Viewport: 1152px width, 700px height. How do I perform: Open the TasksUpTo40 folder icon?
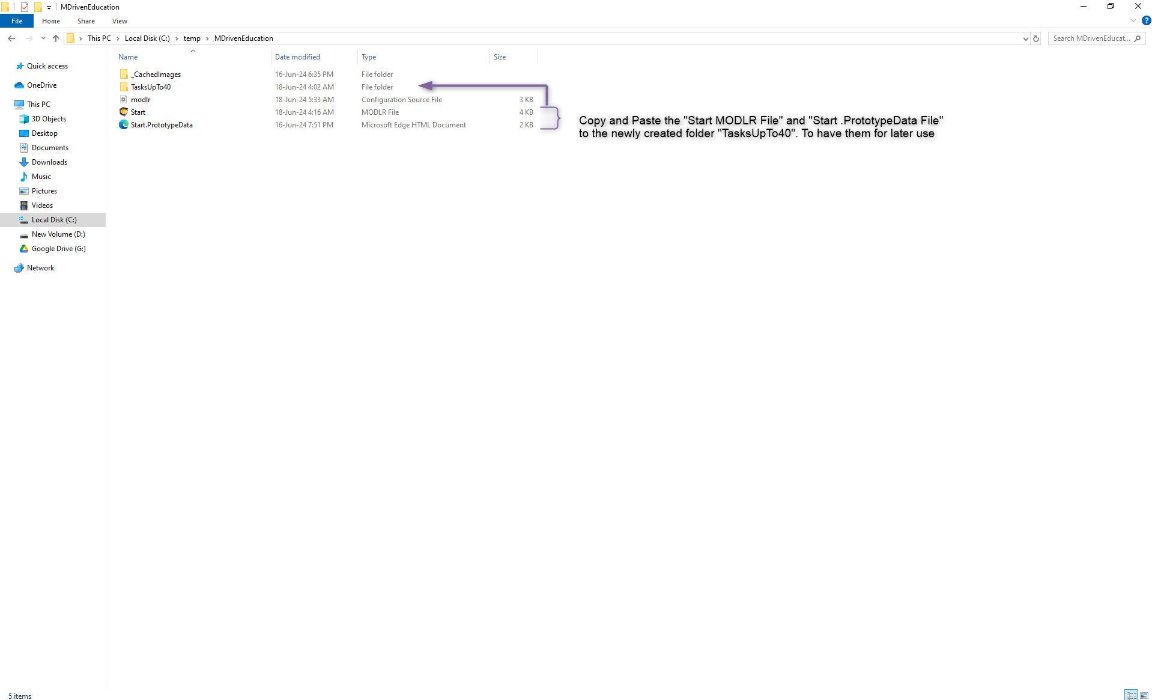click(124, 87)
